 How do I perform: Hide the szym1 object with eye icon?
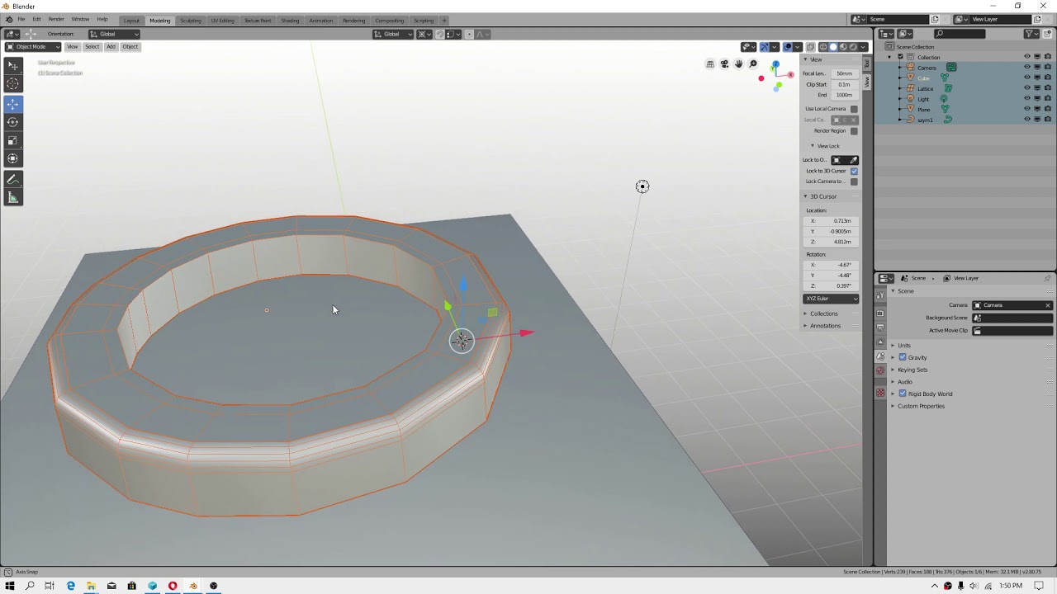pos(1027,120)
